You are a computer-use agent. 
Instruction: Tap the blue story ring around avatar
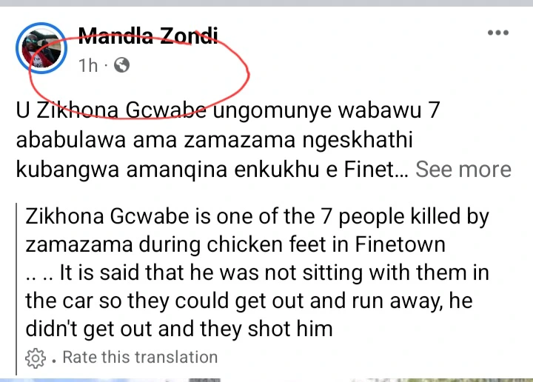[x=41, y=48]
